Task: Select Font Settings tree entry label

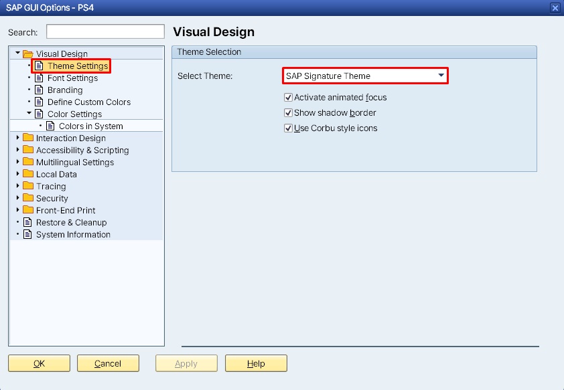Action: click(x=72, y=78)
